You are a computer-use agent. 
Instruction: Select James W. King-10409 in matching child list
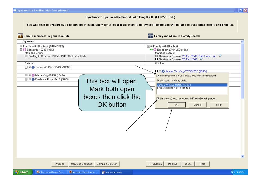(x=192, y=85)
